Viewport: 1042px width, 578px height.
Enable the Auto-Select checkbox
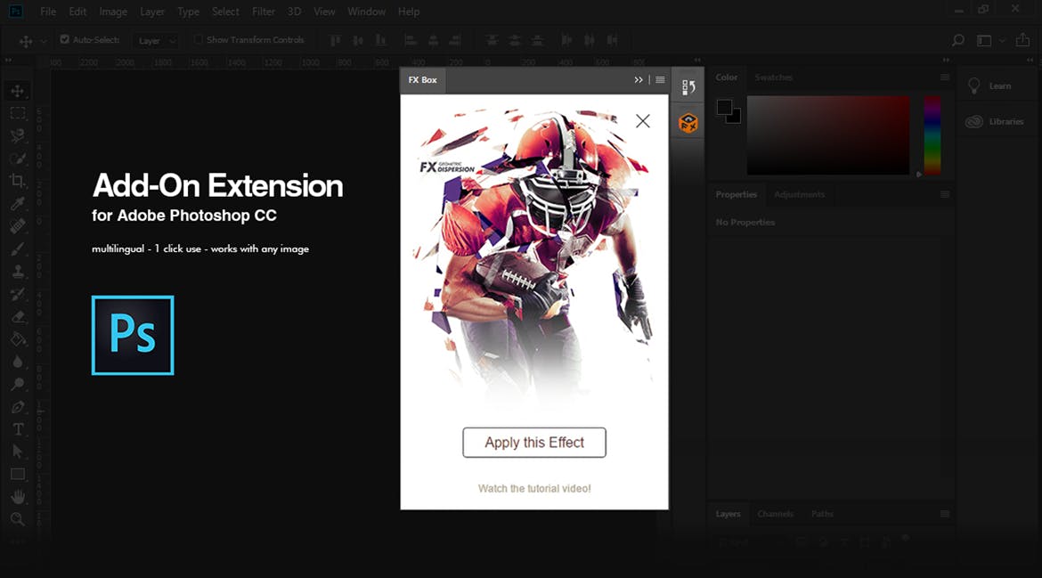64,39
